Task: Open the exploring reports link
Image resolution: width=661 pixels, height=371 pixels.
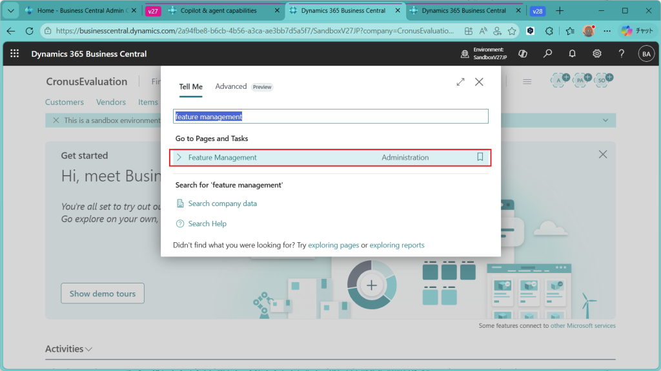Action: tap(396, 245)
